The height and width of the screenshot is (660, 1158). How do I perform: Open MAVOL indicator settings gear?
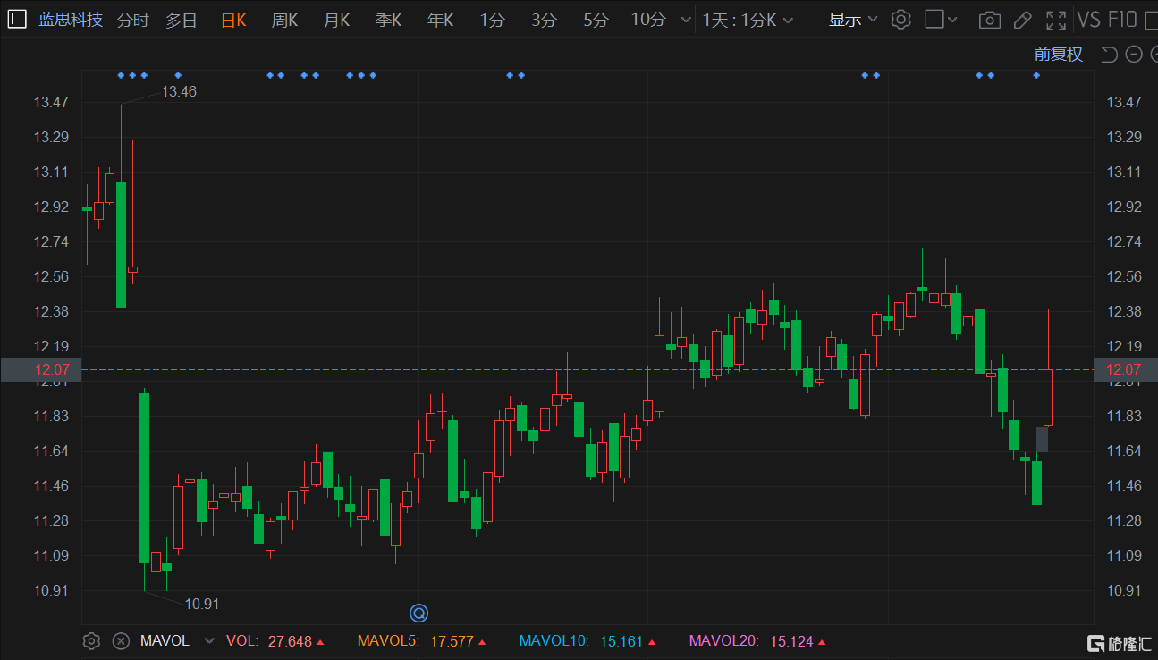(91, 641)
